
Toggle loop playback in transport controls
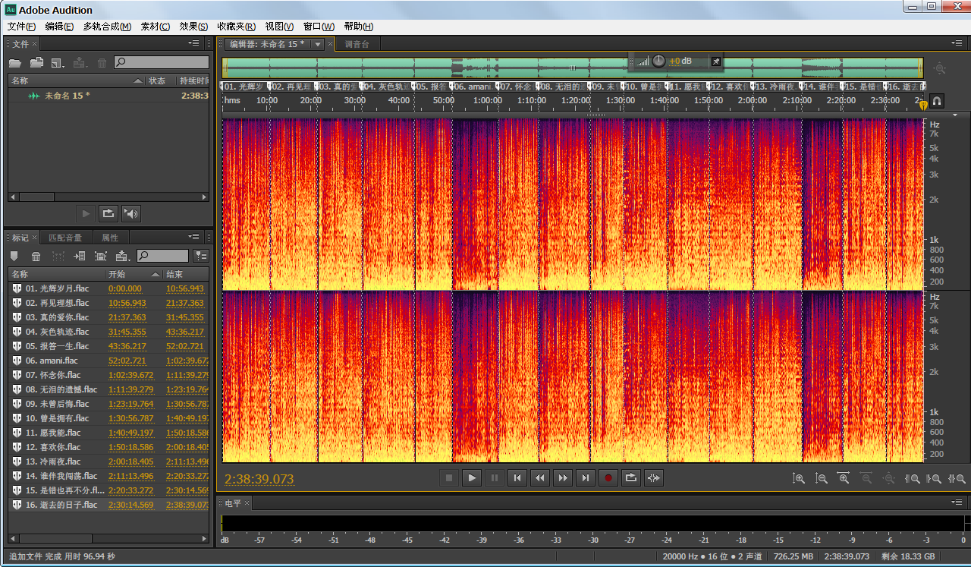[630, 477]
